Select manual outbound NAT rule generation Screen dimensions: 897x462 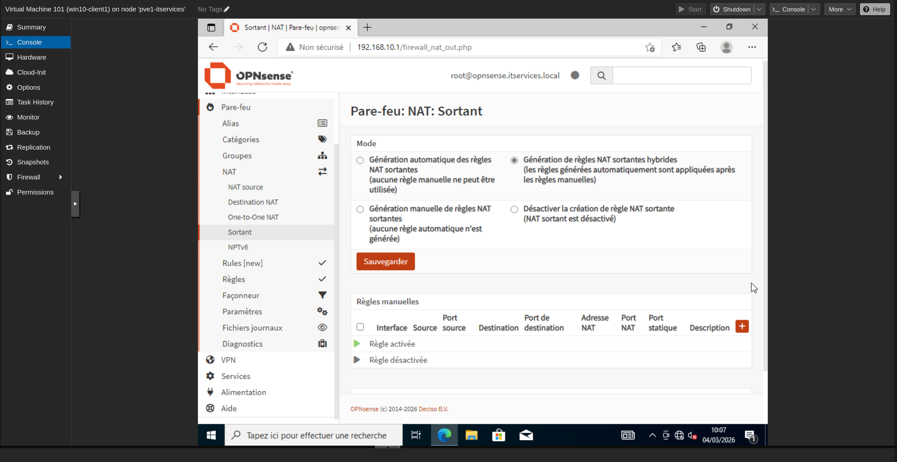tap(360, 210)
